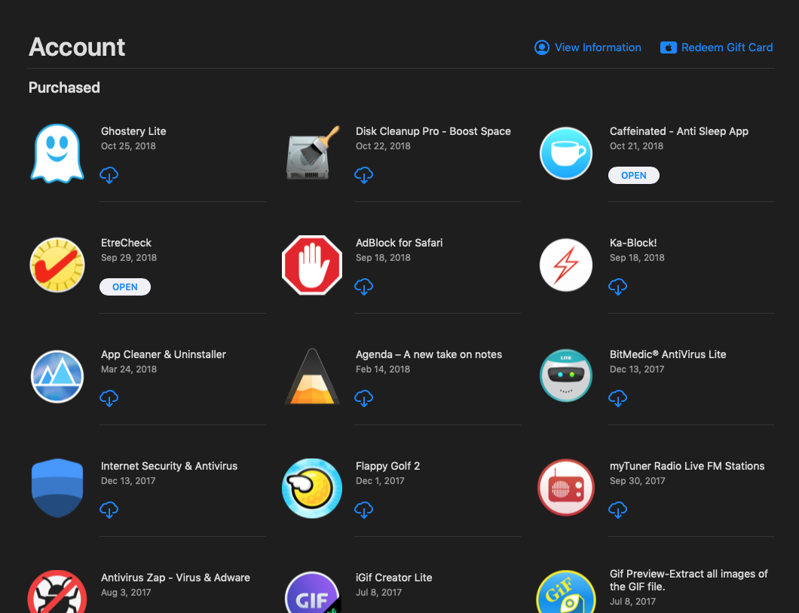Click the Dec 1, 2017 purchase date

(380, 480)
